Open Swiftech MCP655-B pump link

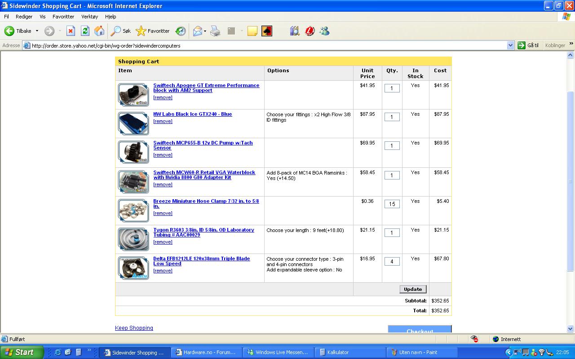[203, 145]
